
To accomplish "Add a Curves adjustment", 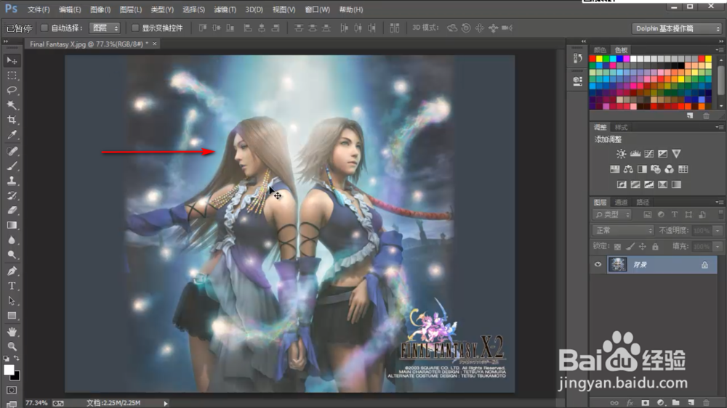I will (649, 154).
